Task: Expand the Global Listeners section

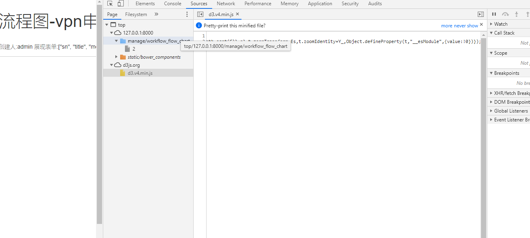Action: coord(491,111)
